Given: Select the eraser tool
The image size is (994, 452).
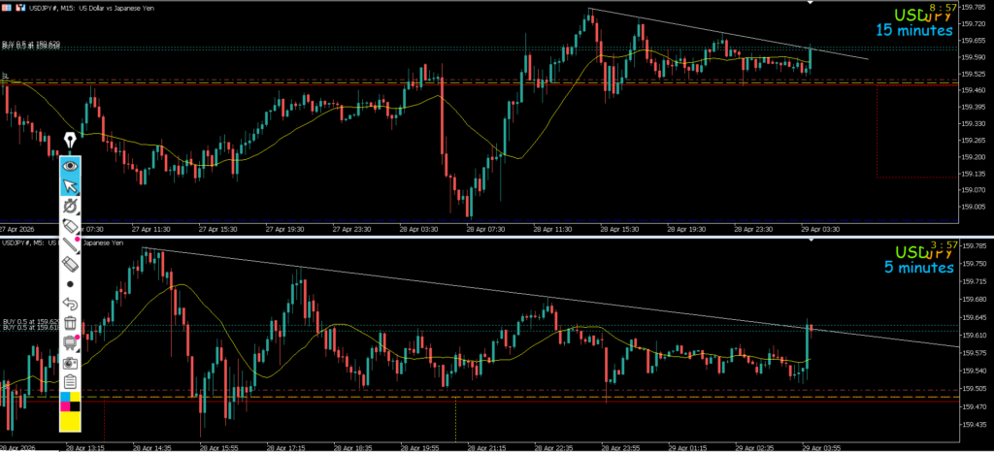Looking at the screenshot, I should [x=70, y=264].
